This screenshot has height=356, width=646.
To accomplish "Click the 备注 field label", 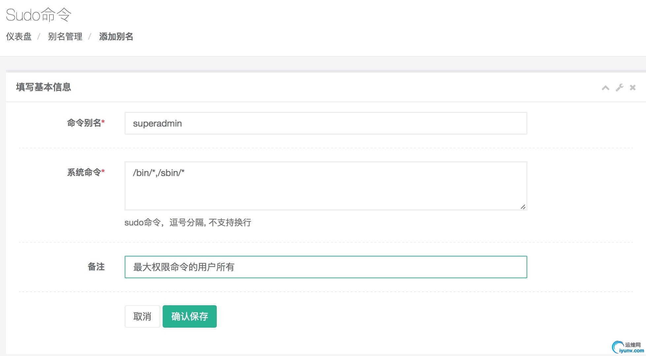I will point(96,267).
